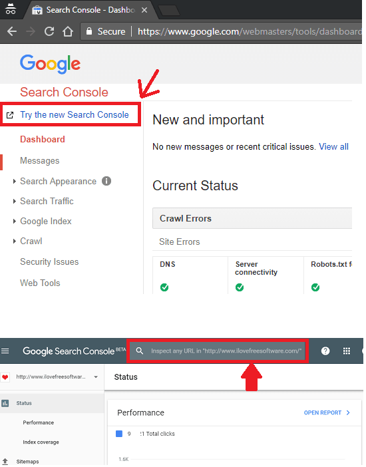This screenshot has width=366, height=467.
Task: Click the new tab button
Action: point(169,11)
